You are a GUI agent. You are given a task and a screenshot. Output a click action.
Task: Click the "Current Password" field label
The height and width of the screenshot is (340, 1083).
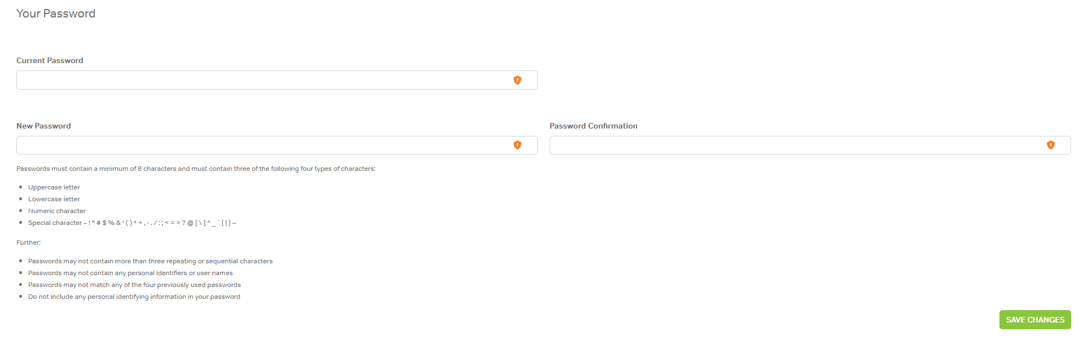click(50, 60)
